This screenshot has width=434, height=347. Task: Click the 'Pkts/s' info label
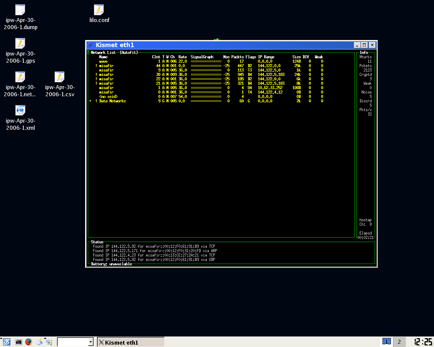(x=366, y=110)
